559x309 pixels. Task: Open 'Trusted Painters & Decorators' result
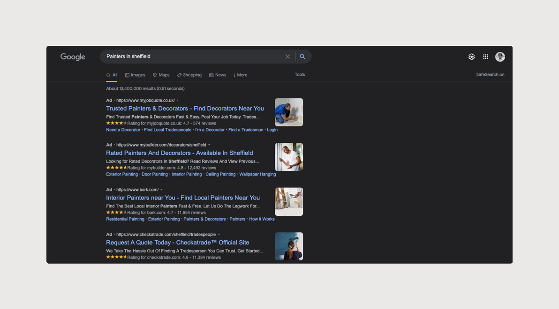(185, 109)
